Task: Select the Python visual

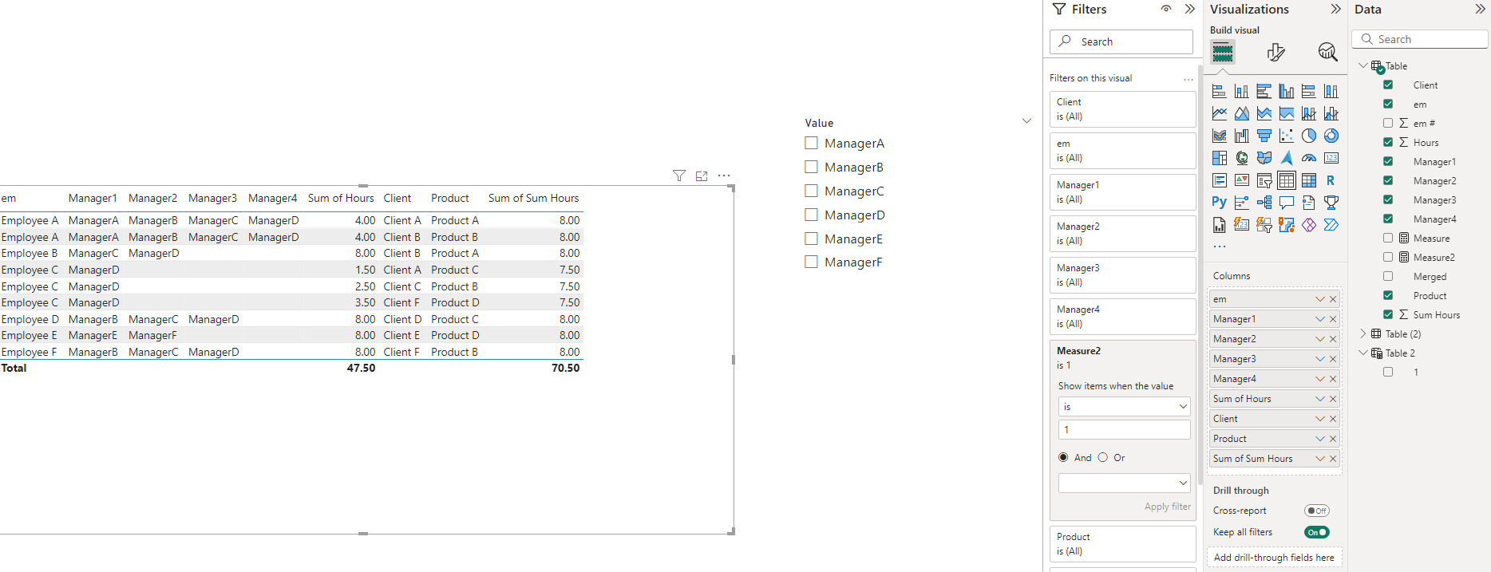Action: 1219,203
